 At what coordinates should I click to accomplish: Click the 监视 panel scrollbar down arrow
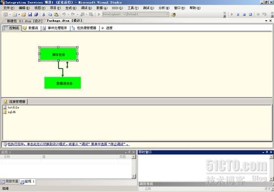134,176
